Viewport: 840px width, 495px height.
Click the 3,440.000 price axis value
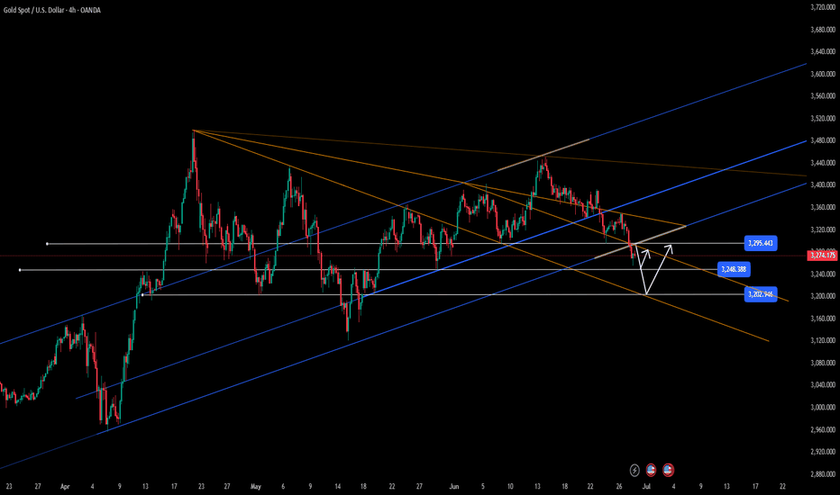[x=823, y=163]
